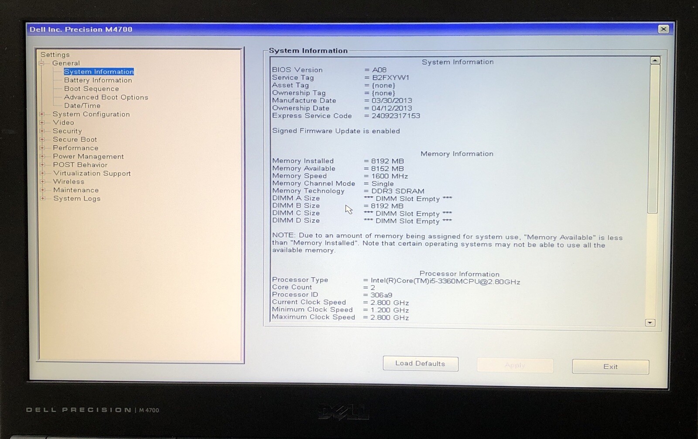This screenshot has width=698, height=439.
Task: Click the Memory Available value 8152 MB
Action: pyautogui.click(x=387, y=169)
